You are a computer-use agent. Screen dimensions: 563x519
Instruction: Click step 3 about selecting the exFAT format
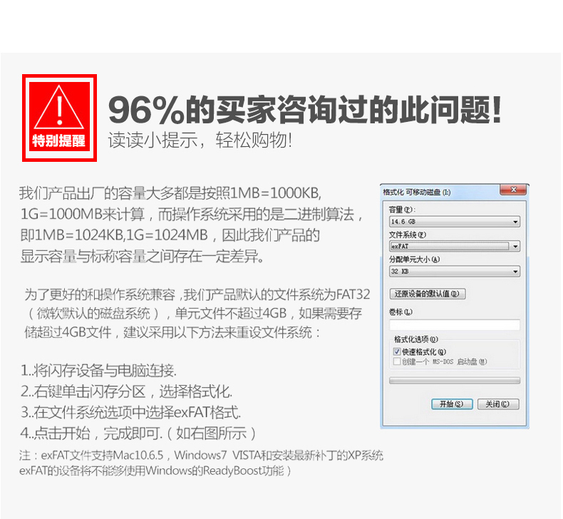(130, 412)
